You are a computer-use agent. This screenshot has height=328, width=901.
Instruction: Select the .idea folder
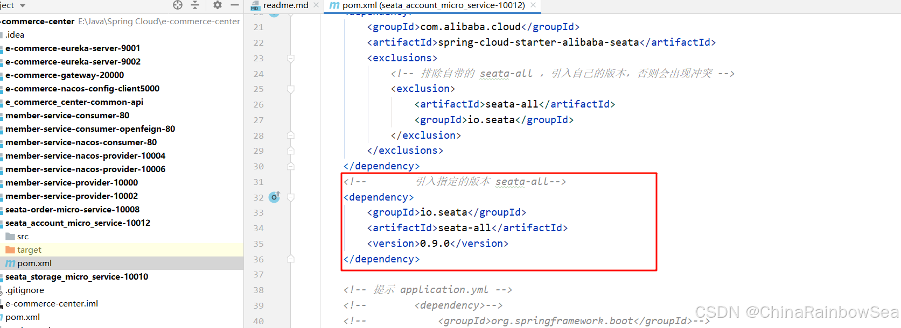[15, 35]
